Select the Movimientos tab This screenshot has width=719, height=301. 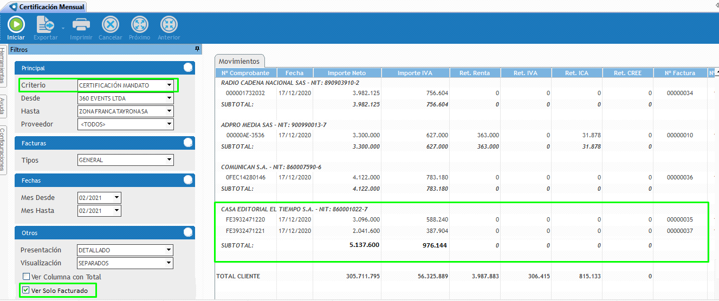coord(239,61)
